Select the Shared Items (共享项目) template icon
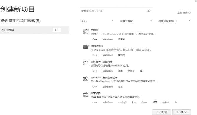Viewport: 197px width, 115px height. 86,95
